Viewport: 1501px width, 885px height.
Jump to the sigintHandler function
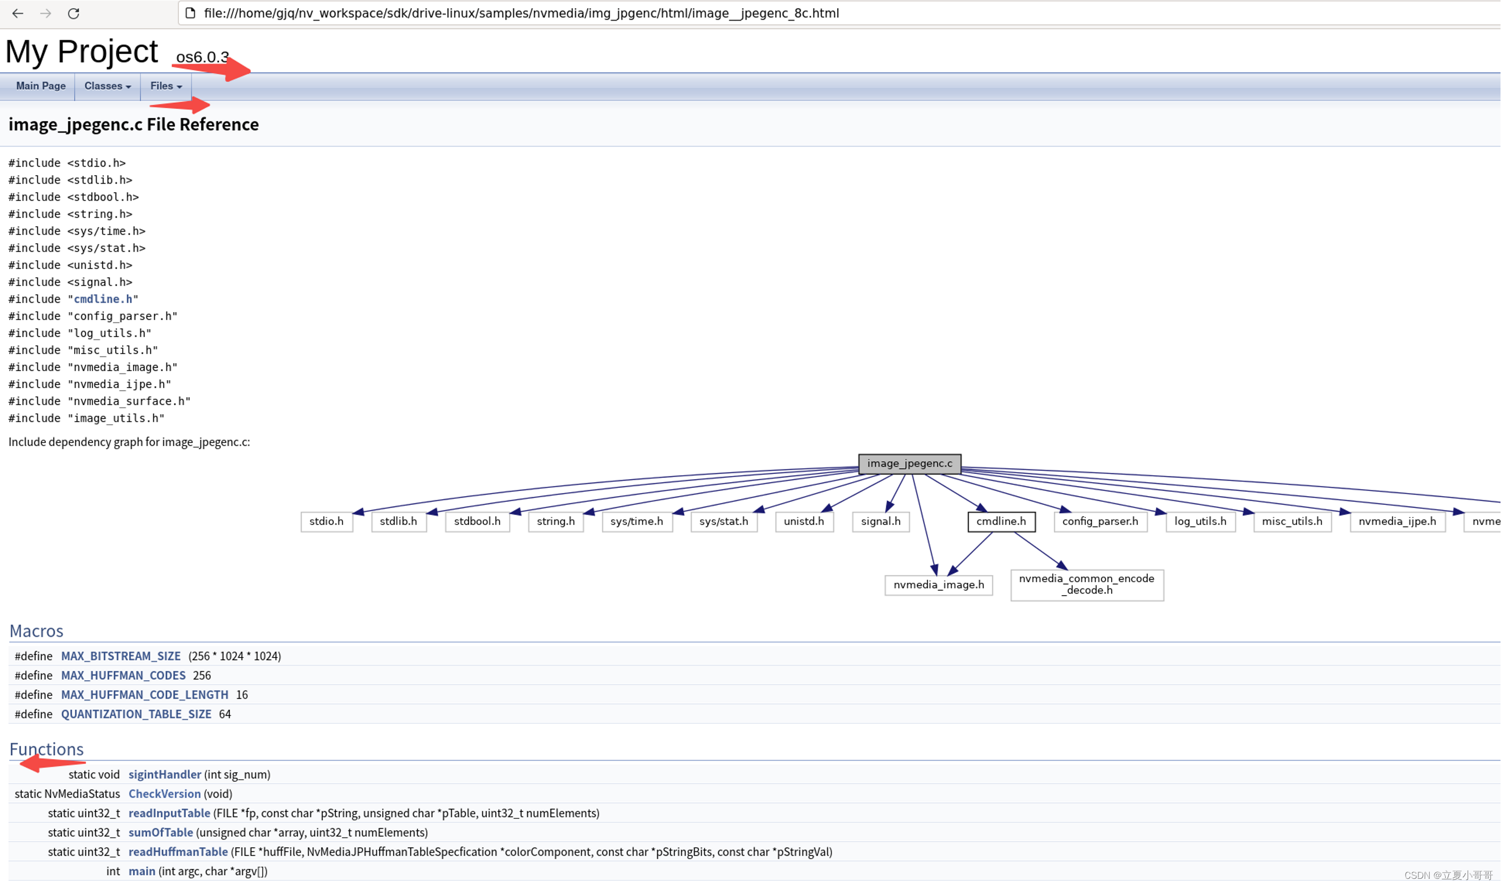165,774
